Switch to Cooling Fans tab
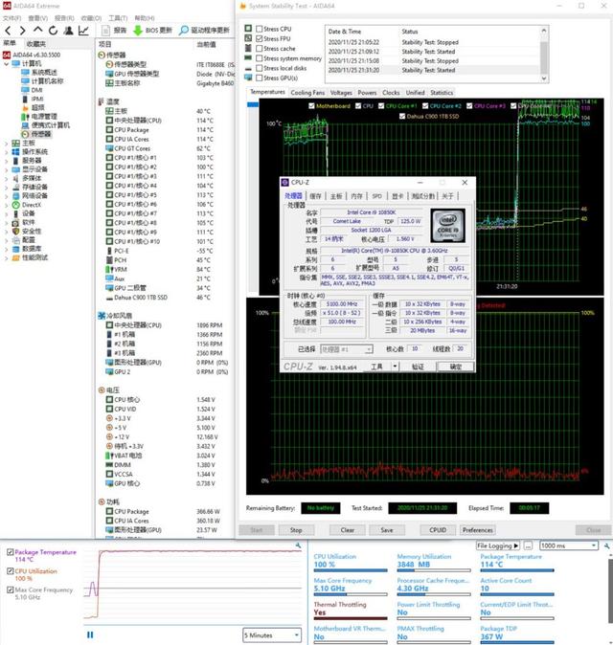Image resolution: width=613 pixels, height=645 pixels. click(x=307, y=93)
